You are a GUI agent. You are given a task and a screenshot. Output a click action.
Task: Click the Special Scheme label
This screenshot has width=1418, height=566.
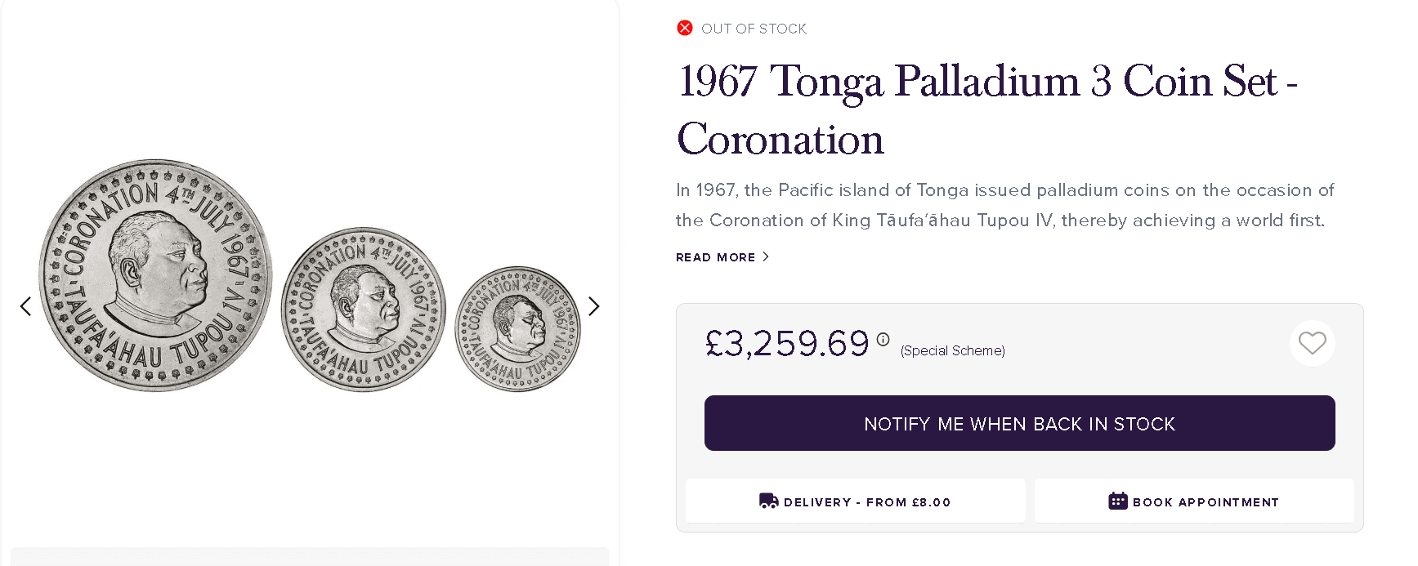click(952, 350)
